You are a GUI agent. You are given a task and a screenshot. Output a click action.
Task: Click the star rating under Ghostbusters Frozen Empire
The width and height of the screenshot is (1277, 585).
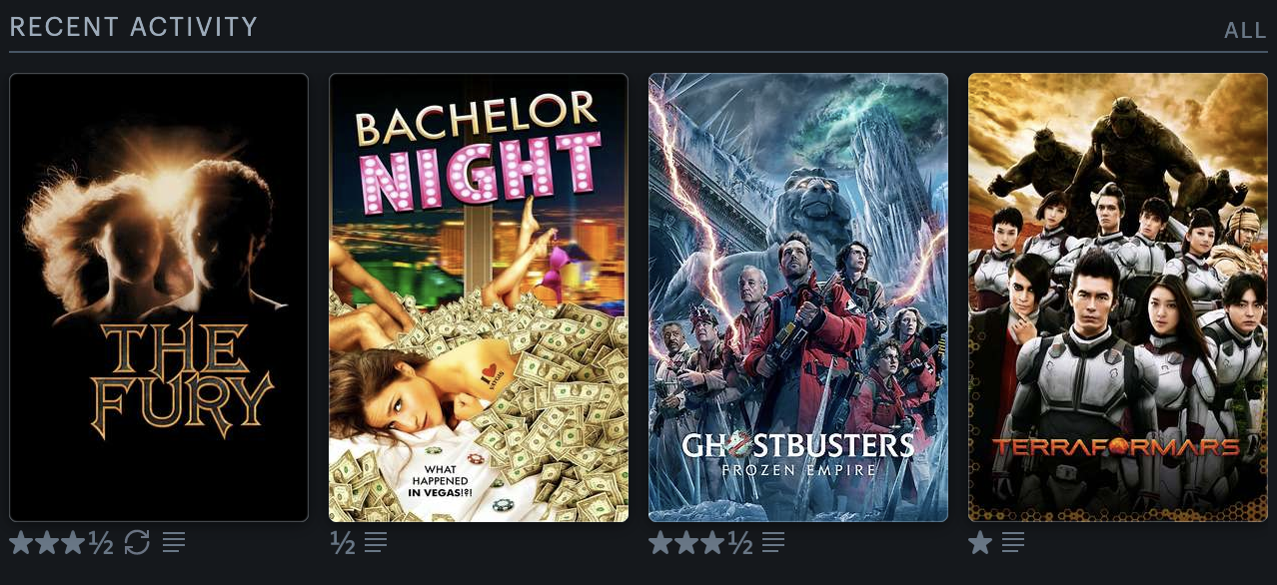(x=700, y=543)
